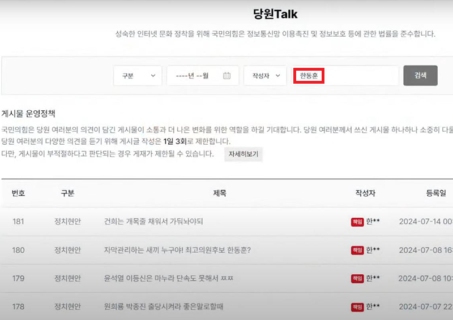
Task: Click author 한** in row 181
Action: [x=373, y=221]
